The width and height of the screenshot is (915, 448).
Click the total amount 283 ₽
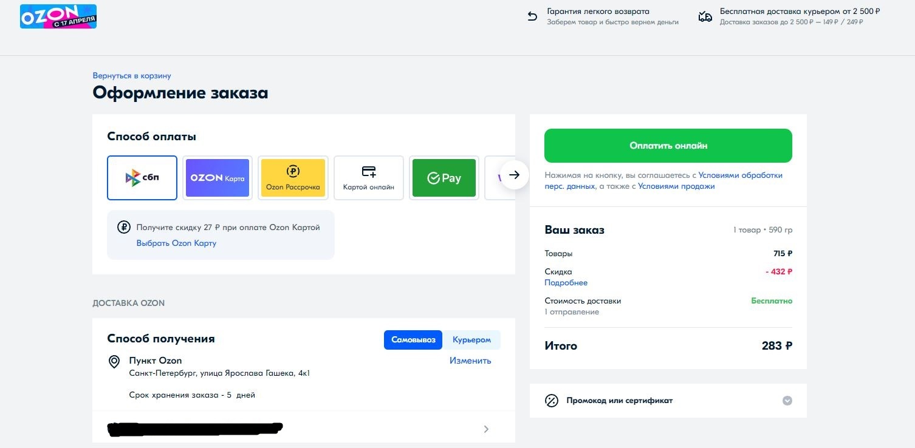pos(777,346)
